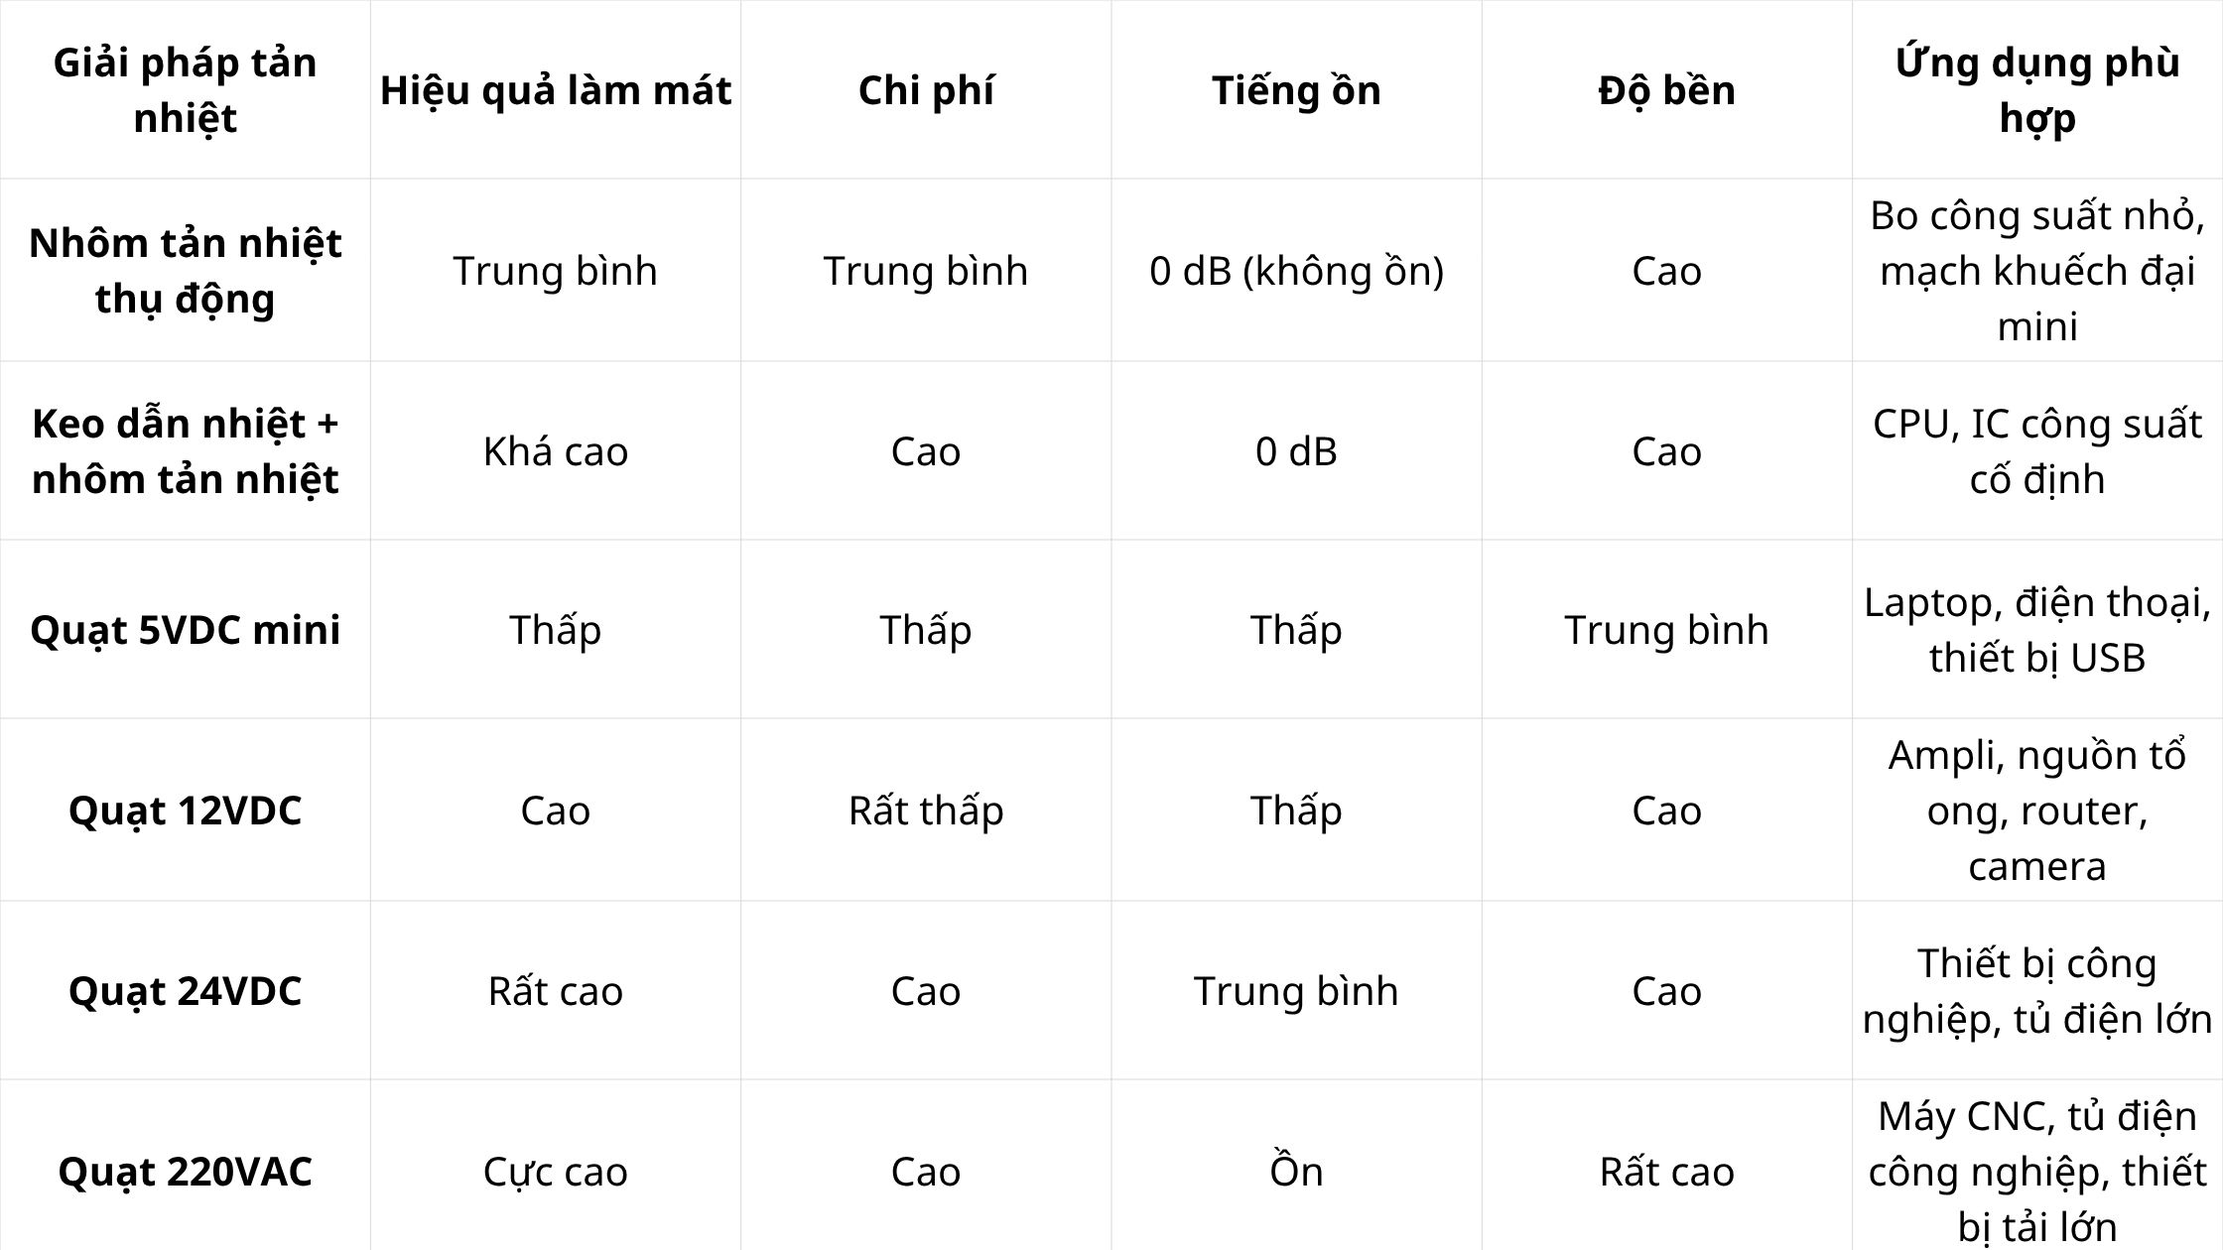Select the "Tiếng ồn" header cell
2223x1250 pixels.
pyautogui.click(x=1296, y=90)
